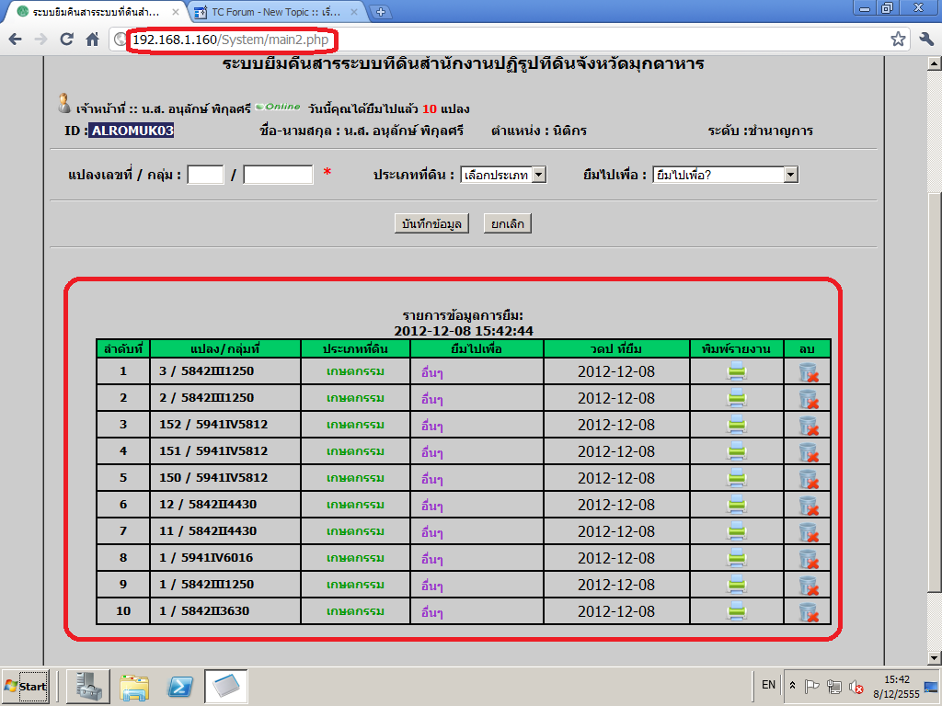Click the group number input field
The image size is (942, 706).
(278, 175)
